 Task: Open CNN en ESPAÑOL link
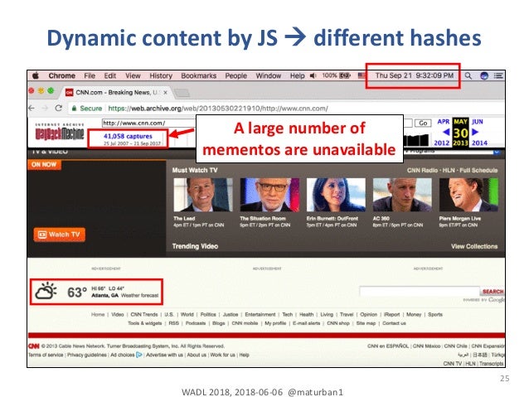[x=388, y=346]
